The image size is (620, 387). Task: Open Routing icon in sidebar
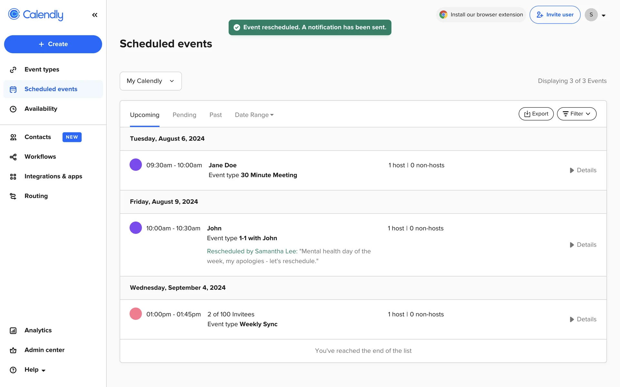13,196
